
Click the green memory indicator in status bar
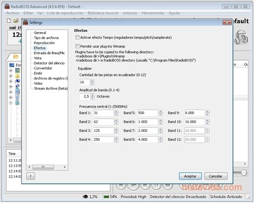106,197
